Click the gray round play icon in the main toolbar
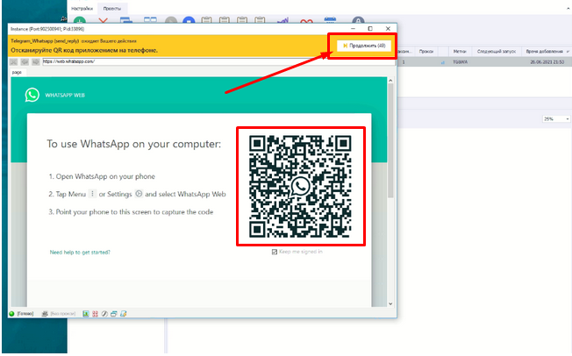Viewport: 572px width, 356px height. (x=171, y=21)
